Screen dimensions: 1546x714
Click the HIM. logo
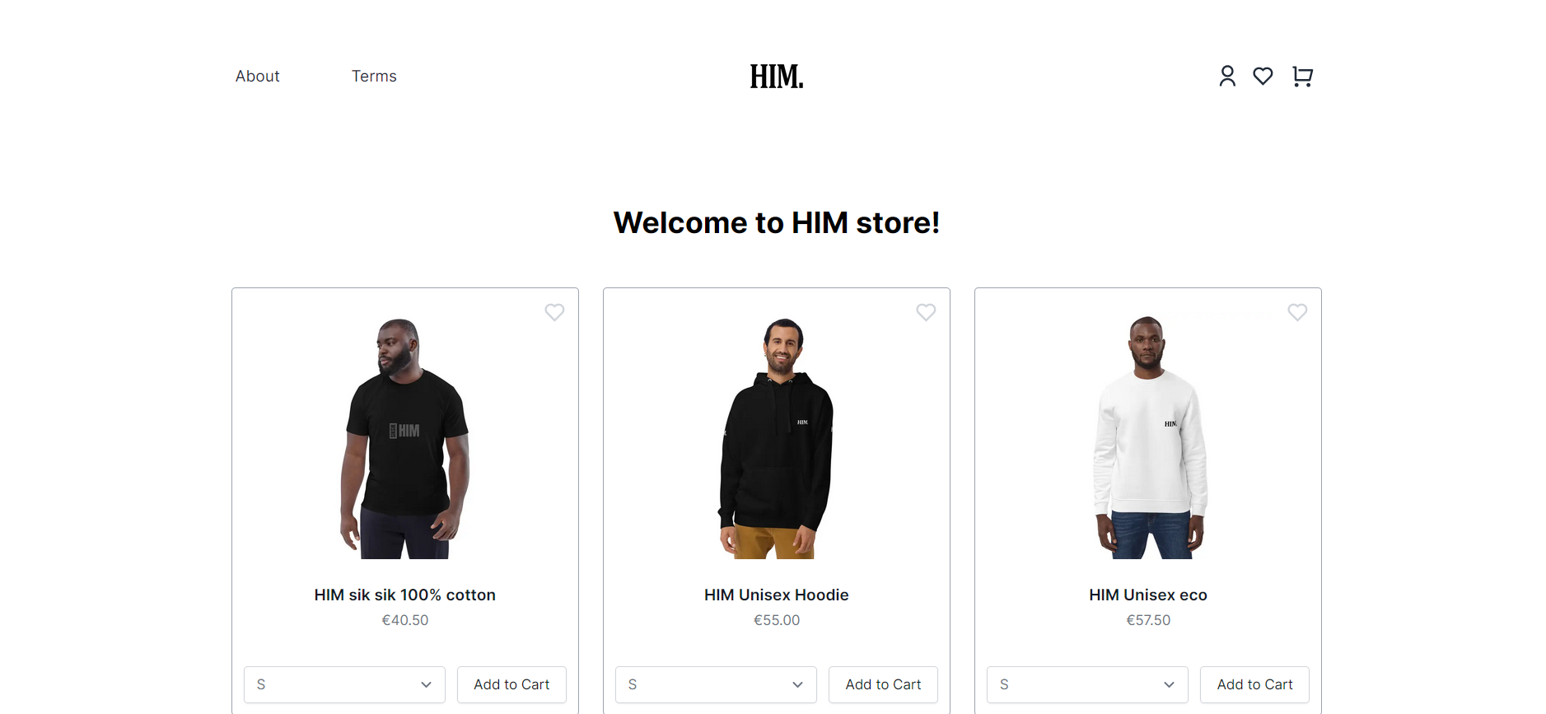777,77
